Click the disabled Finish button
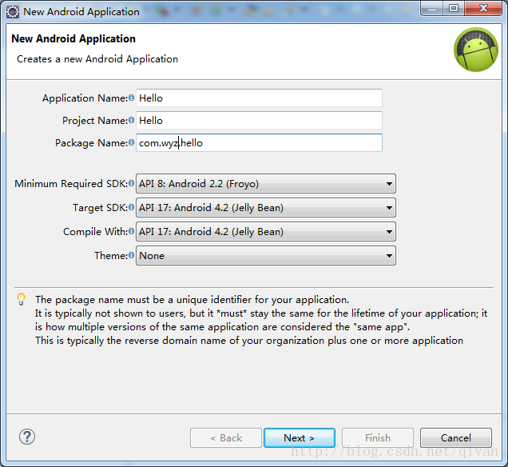This screenshot has height=467, width=508. 378,438
